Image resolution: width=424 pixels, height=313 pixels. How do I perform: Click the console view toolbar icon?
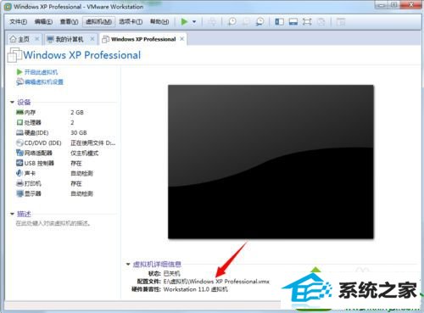point(341,21)
